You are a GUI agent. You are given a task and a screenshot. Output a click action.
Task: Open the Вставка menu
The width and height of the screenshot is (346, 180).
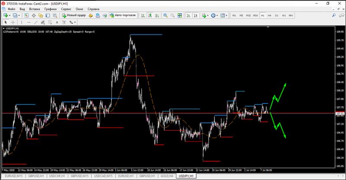pyautogui.click(x=35, y=9)
